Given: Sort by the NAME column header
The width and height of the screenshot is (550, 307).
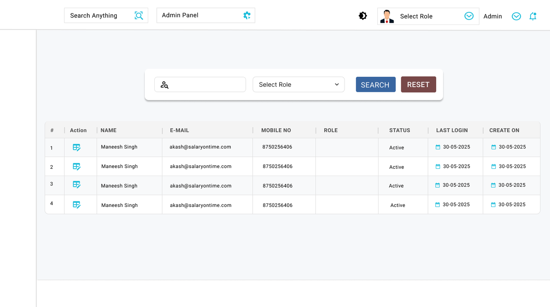Looking at the screenshot, I should [108, 130].
